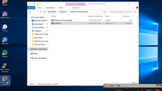Click Start Menu in the breadcrumb path
Image resolution: width=162 pixels, height=91 pixels.
tap(52, 12)
